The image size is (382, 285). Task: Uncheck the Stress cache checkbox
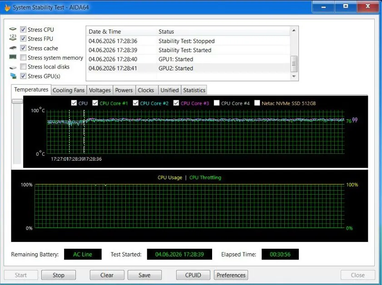click(23, 48)
